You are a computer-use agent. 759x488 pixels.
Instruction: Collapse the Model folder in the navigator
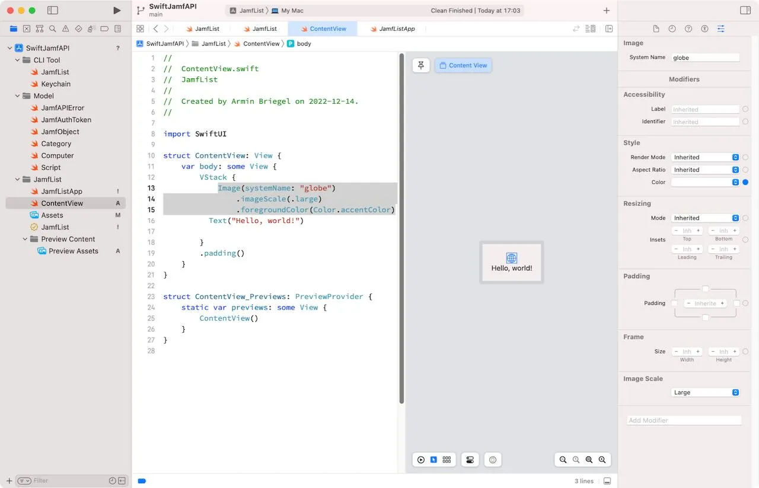(17, 95)
